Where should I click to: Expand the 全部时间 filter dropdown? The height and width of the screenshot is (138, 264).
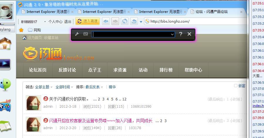pos(64,87)
